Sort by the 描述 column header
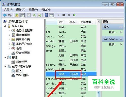126x97 pixels. click(62, 22)
